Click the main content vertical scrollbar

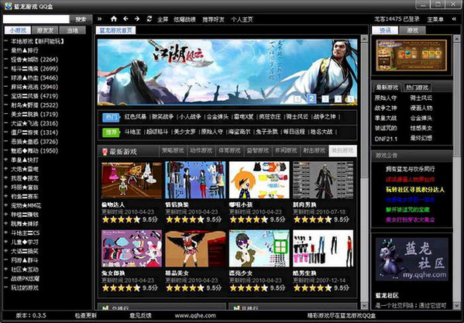(x=364, y=171)
